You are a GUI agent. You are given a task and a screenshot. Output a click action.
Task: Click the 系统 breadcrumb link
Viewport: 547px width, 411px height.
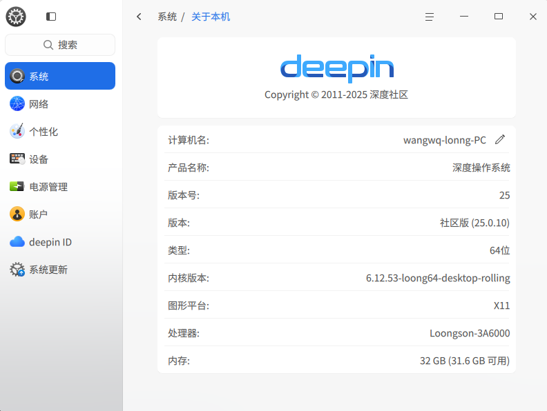pyautogui.click(x=167, y=17)
